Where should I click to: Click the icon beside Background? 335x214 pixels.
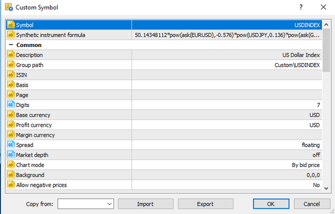click(11, 175)
